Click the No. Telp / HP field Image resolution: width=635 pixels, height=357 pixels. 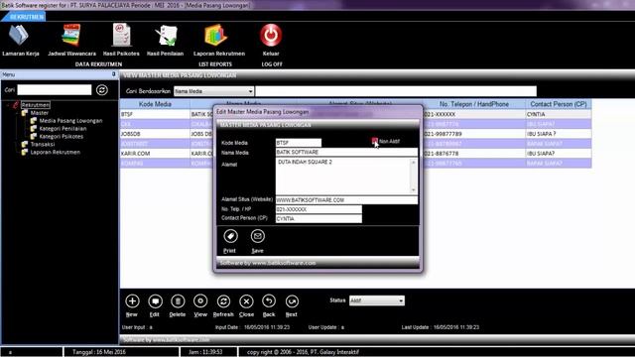[318, 209]
